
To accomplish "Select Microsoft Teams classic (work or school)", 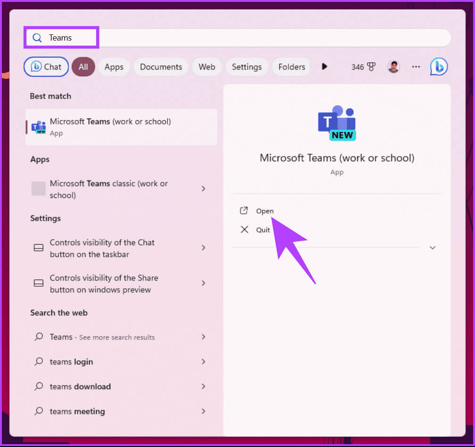I will tap(122, 189).
